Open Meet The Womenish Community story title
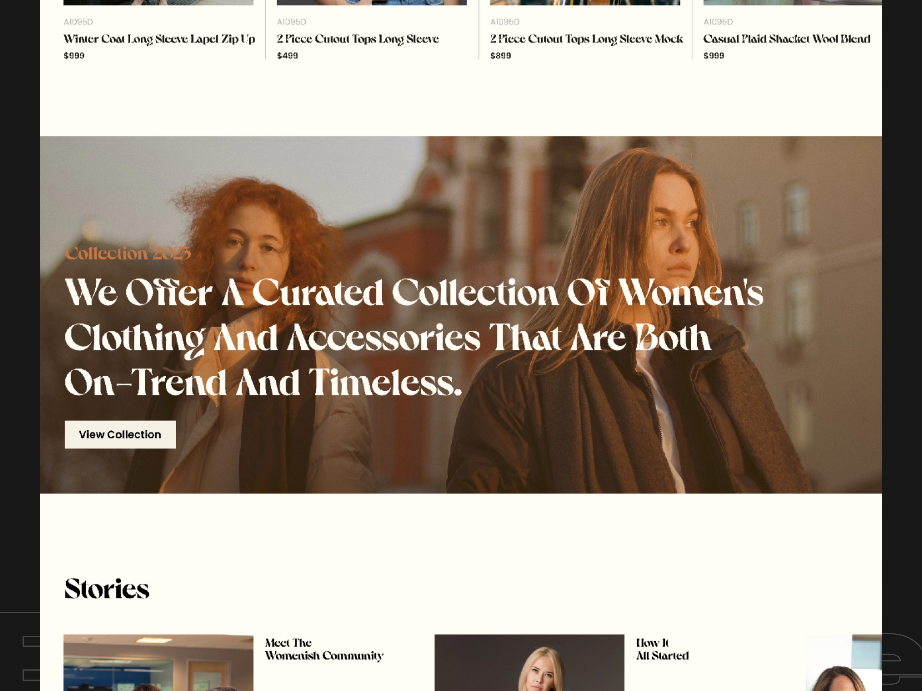Image resolution: width=922 pixels, height=691 pixels. [x=324, y=649]
